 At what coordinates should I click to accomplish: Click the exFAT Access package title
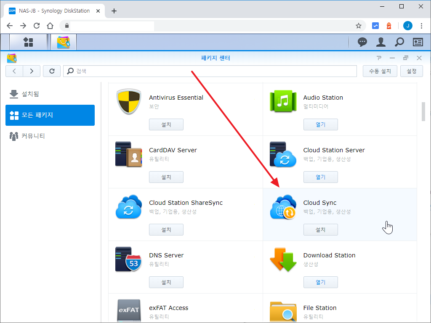[x=168, y=308]
